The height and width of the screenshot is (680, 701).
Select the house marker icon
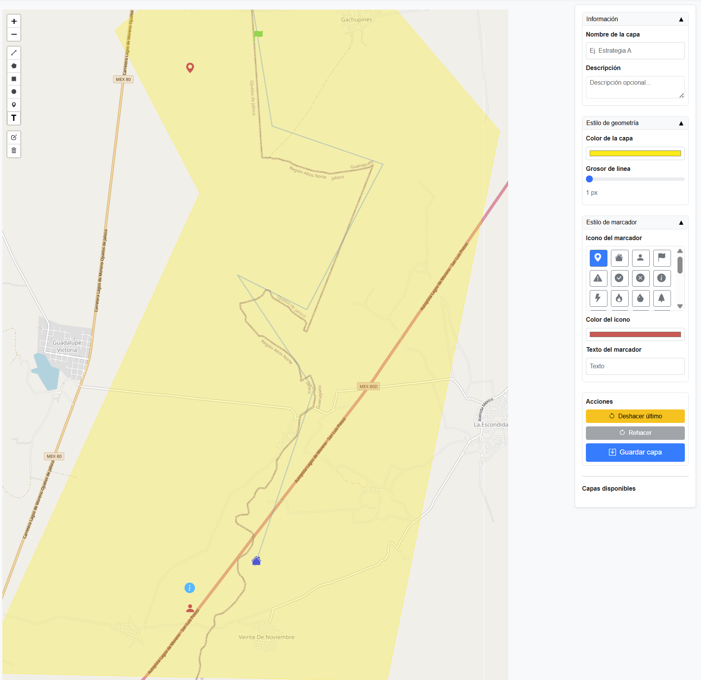(x=619, y=258)
